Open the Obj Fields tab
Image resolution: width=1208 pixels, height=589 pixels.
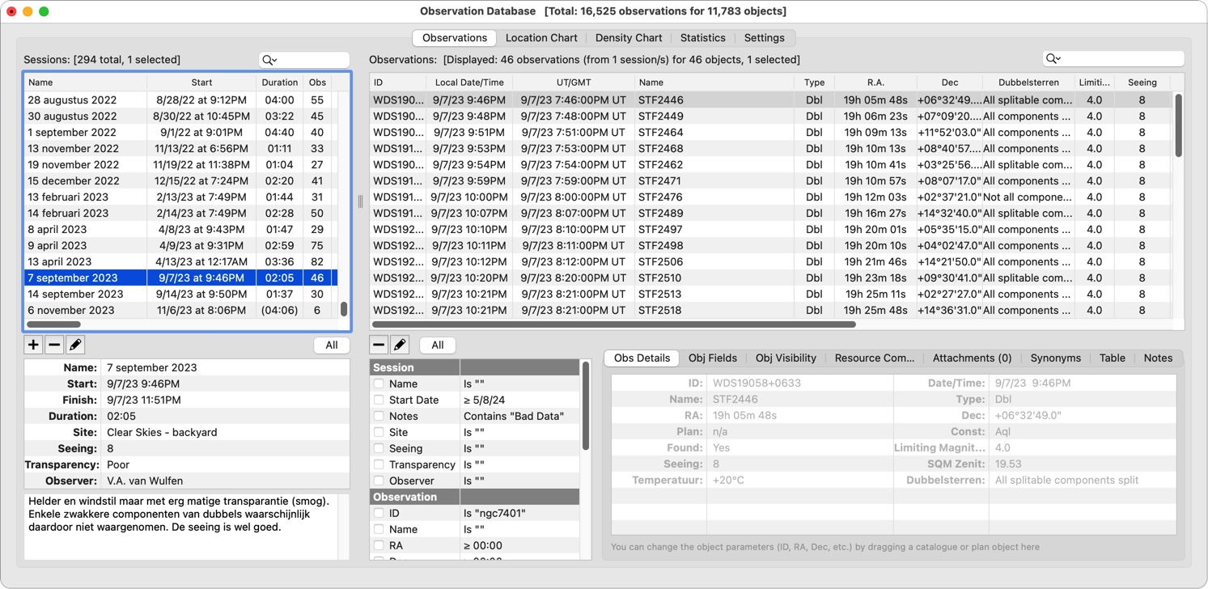712,358
